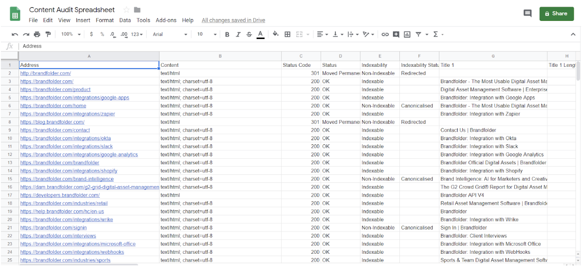Open text rotation dropdown

368,34
